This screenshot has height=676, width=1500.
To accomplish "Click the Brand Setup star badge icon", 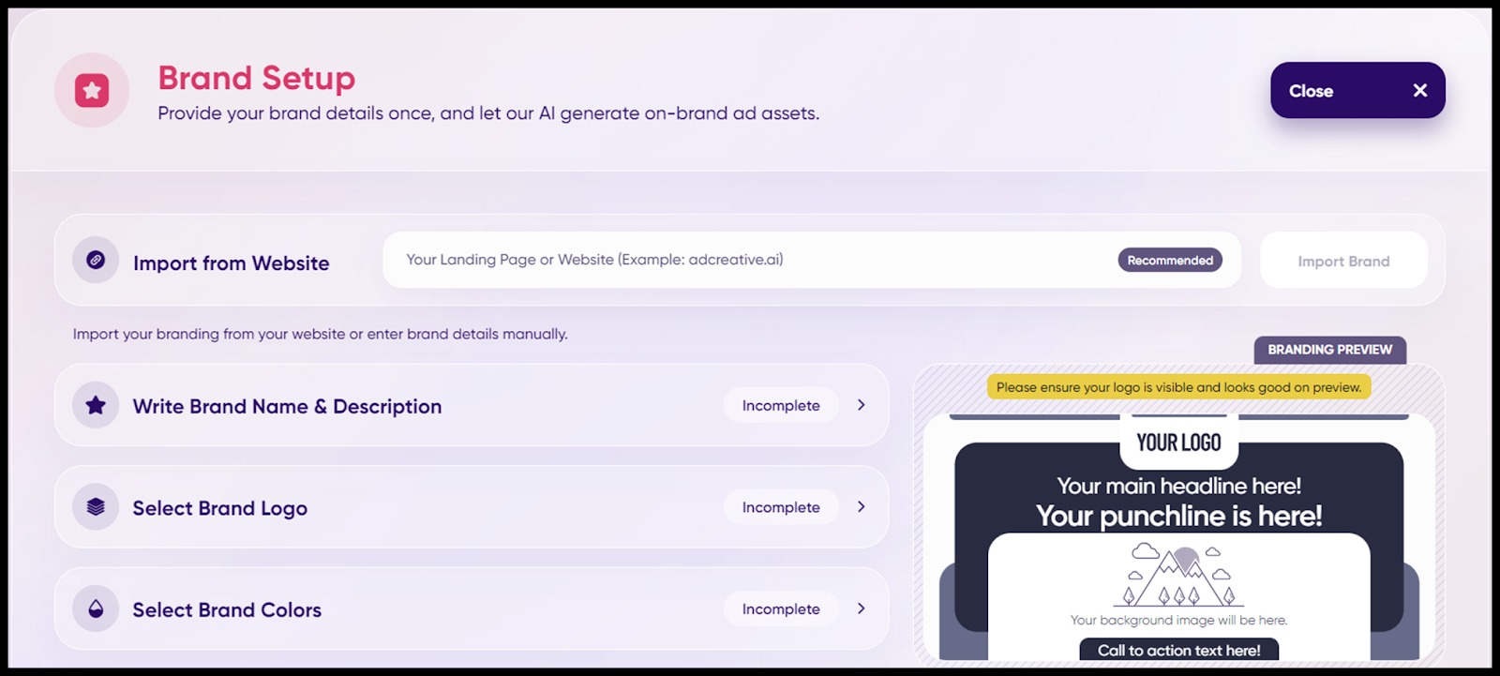I will pos(92,91).
